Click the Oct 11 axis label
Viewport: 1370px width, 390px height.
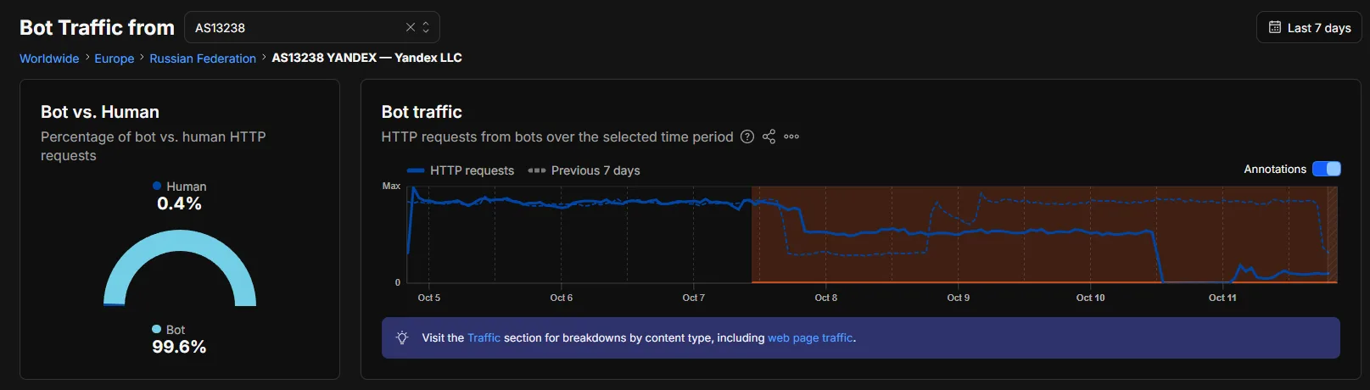[1222, 298]
